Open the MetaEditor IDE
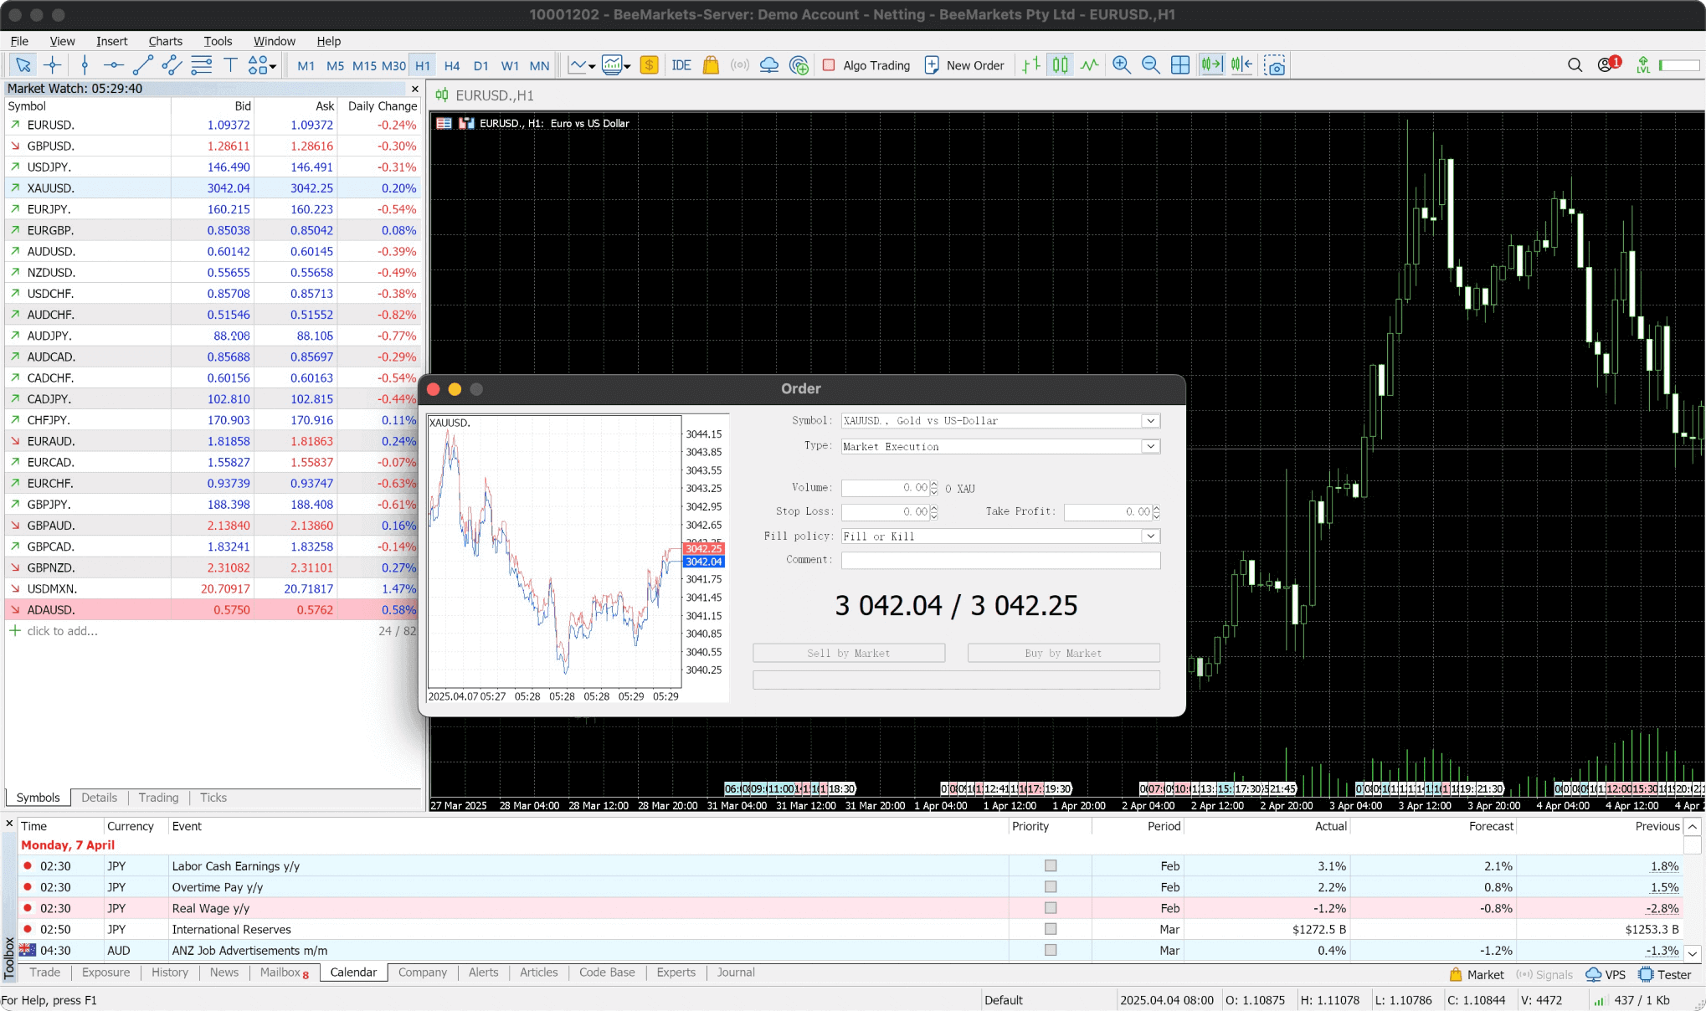1706x1011 pixels. click(681, 65)
